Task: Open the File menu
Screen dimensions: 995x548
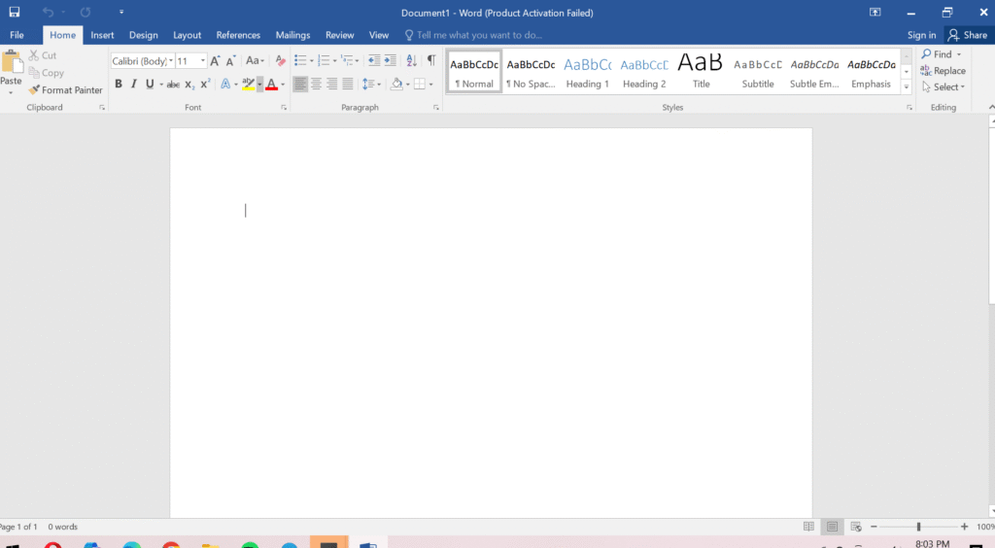Action: (17, 36)
